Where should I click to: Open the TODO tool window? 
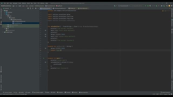(53, 92)
